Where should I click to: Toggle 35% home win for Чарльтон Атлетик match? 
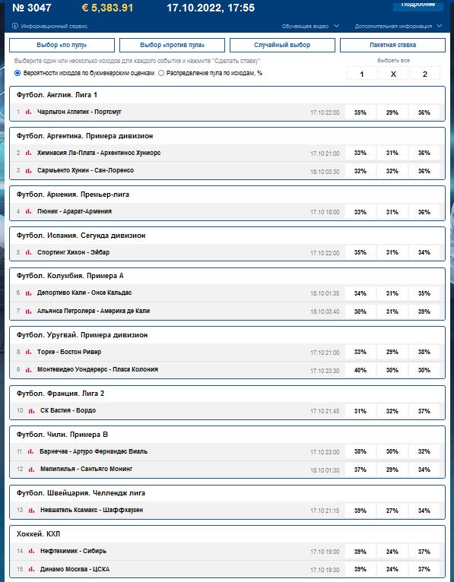pos(360,112)
